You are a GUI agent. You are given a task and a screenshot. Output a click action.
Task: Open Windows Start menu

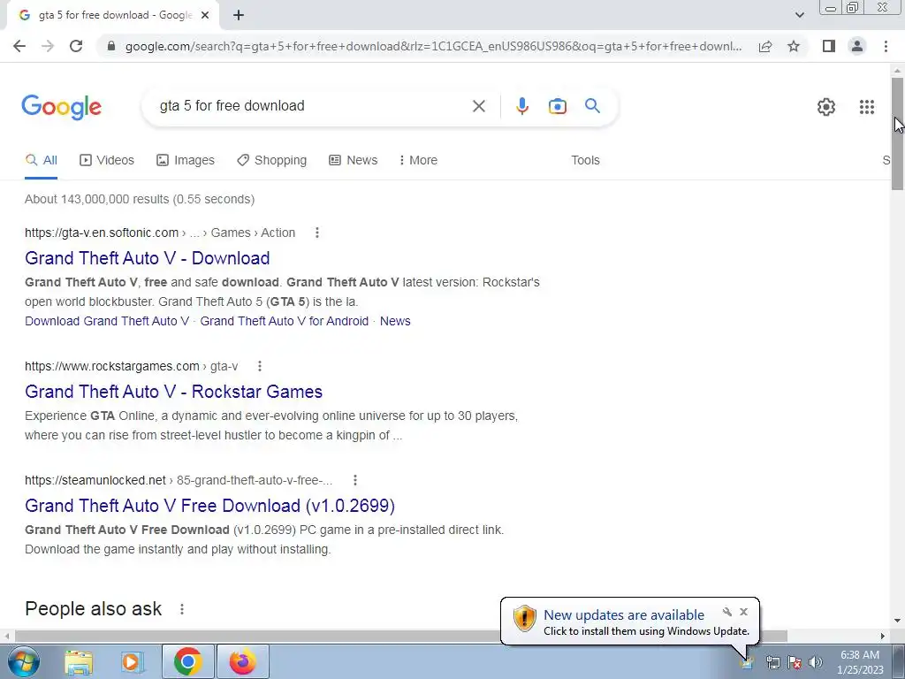coord(23,661)
